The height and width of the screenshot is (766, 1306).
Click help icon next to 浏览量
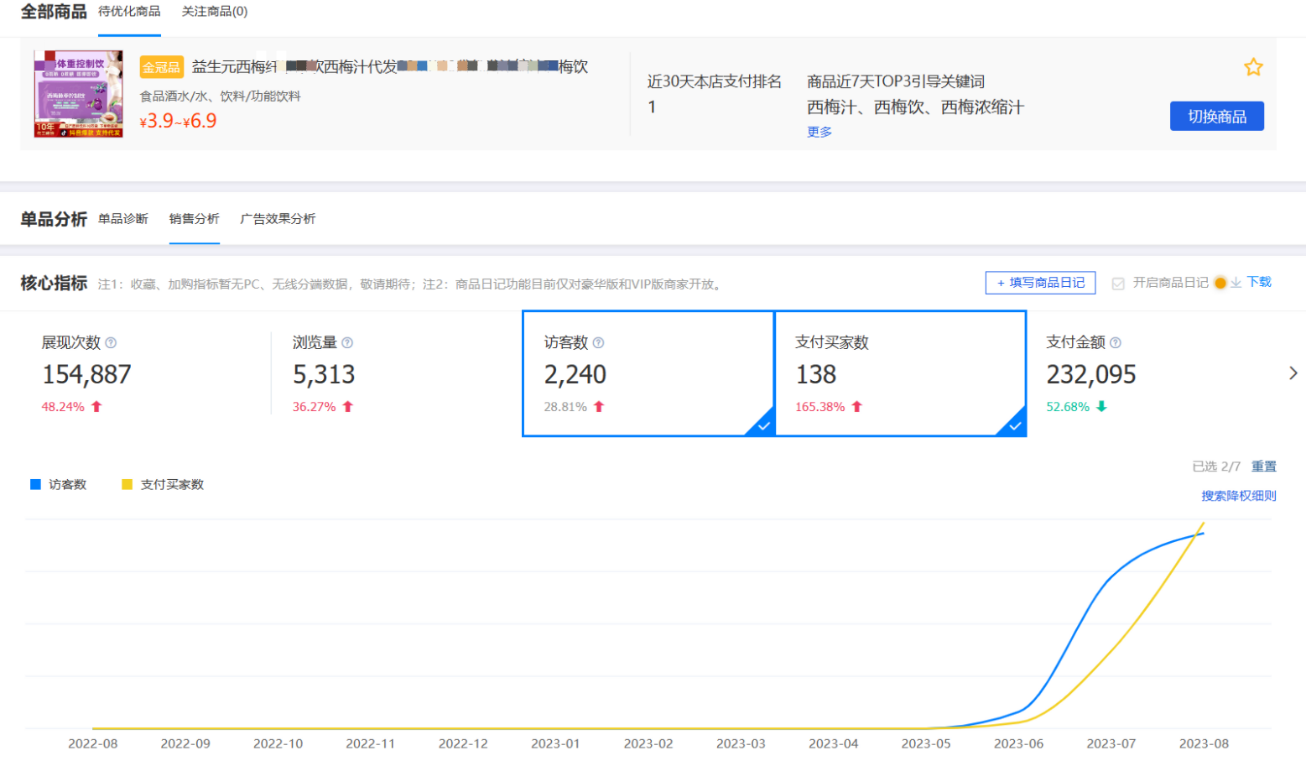point(347,343)
